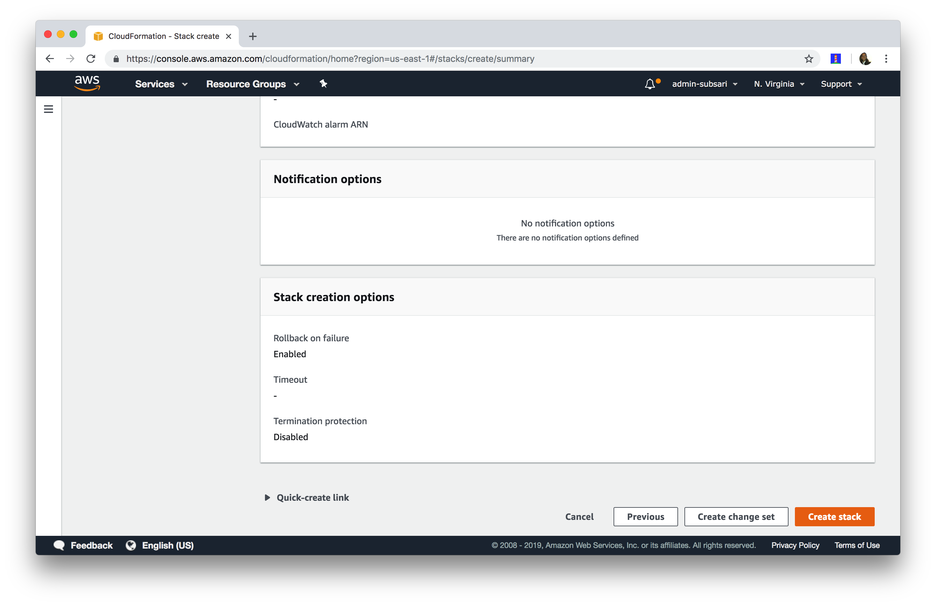The width and height of the screenshot is (936, 606).
Task: Open the N. Virginia region selector
Action: pos(779,84)
